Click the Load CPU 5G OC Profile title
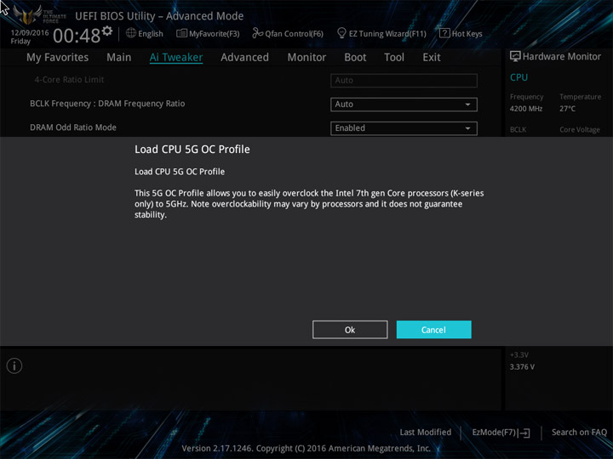Screen dimensions: 613x459 coord(192,149)
